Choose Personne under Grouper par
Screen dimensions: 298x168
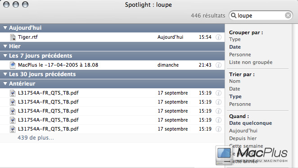point(240,54)
